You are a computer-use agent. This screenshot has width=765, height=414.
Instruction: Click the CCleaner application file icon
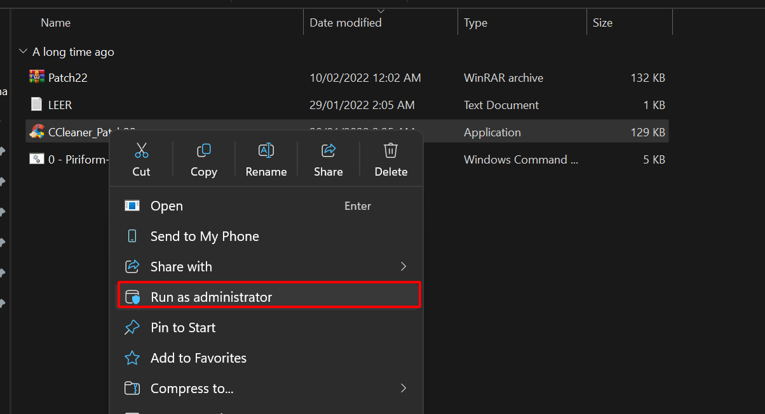[37, 132]
